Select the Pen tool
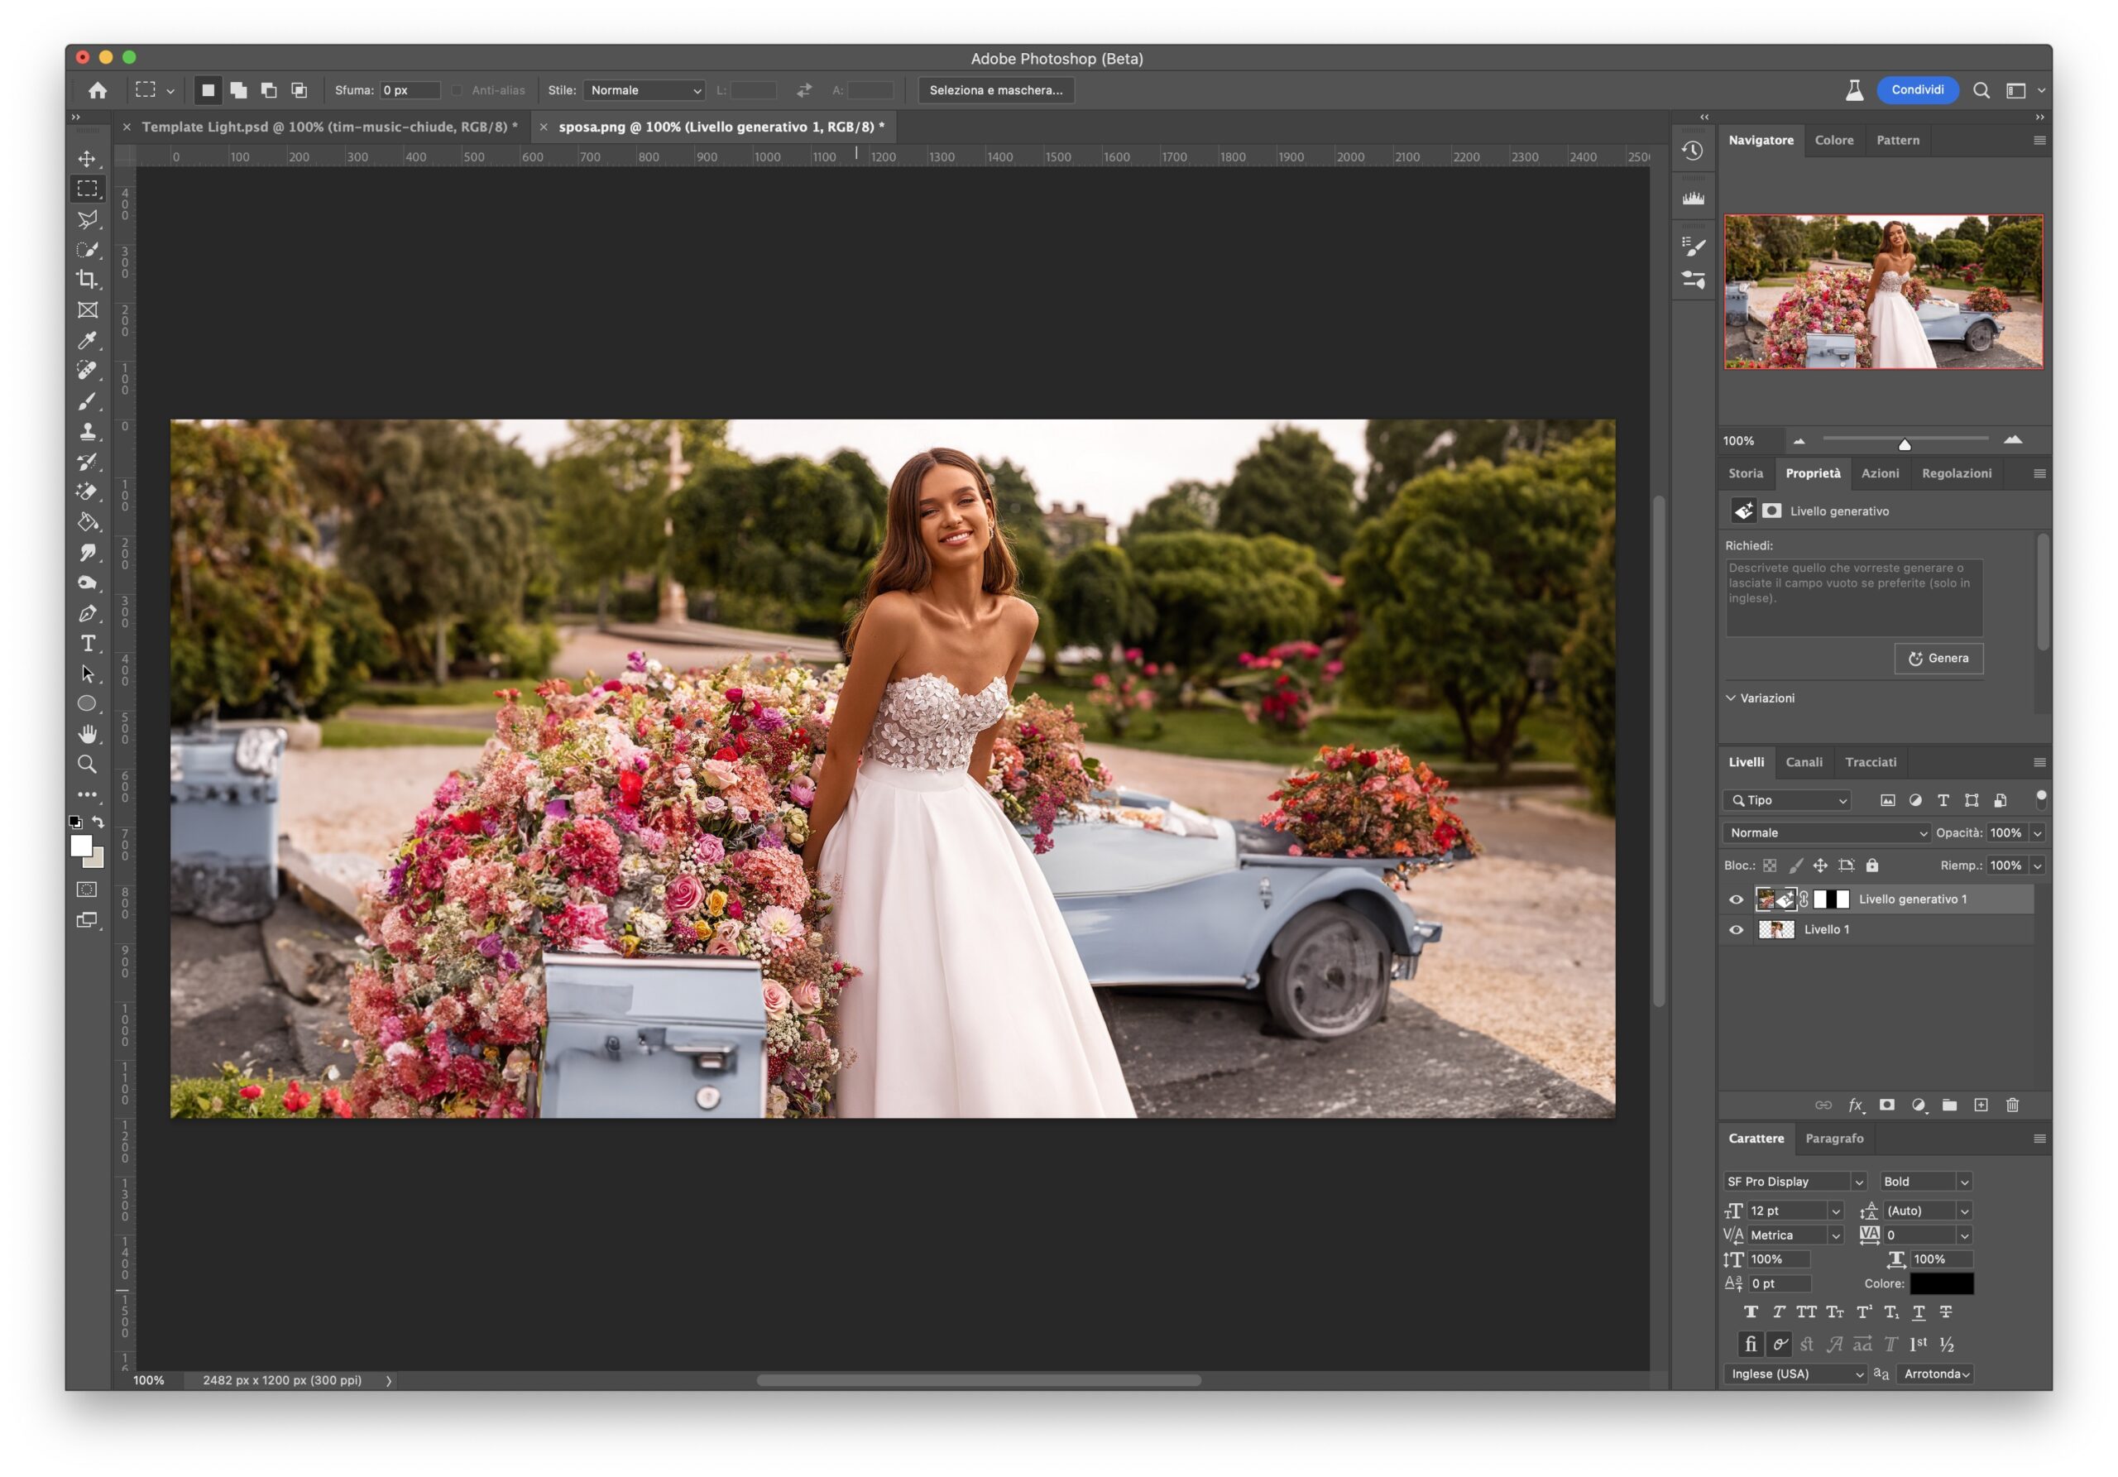Viewport: 2118px width, 1477px height. (x=88, y=613)
